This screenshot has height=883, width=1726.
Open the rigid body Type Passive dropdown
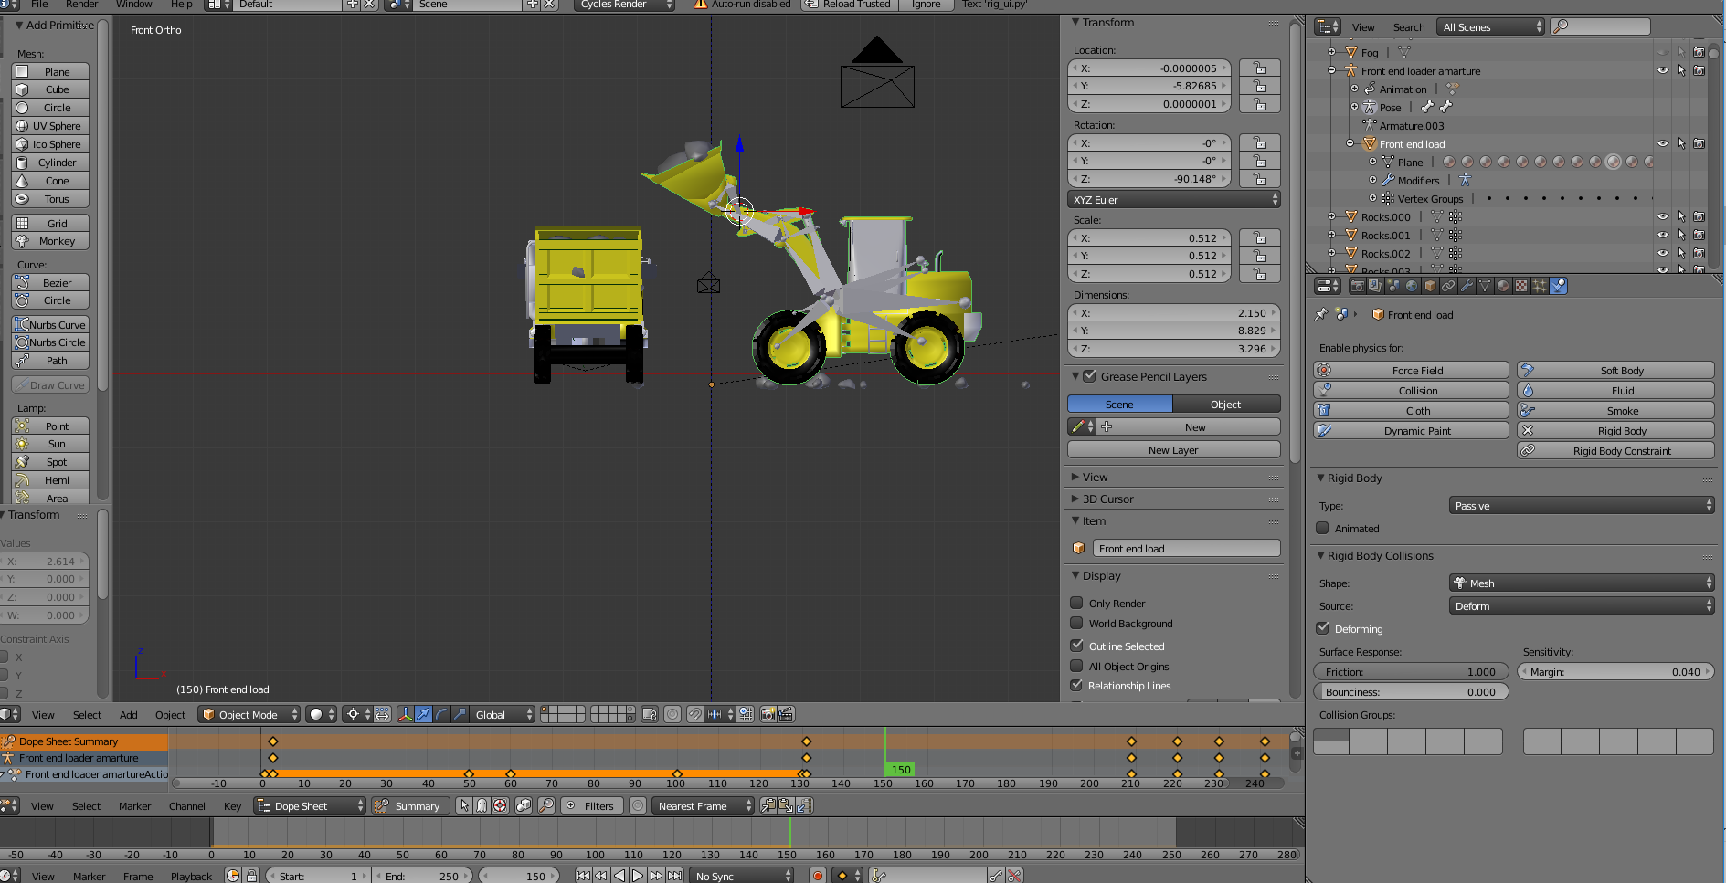1582,505
